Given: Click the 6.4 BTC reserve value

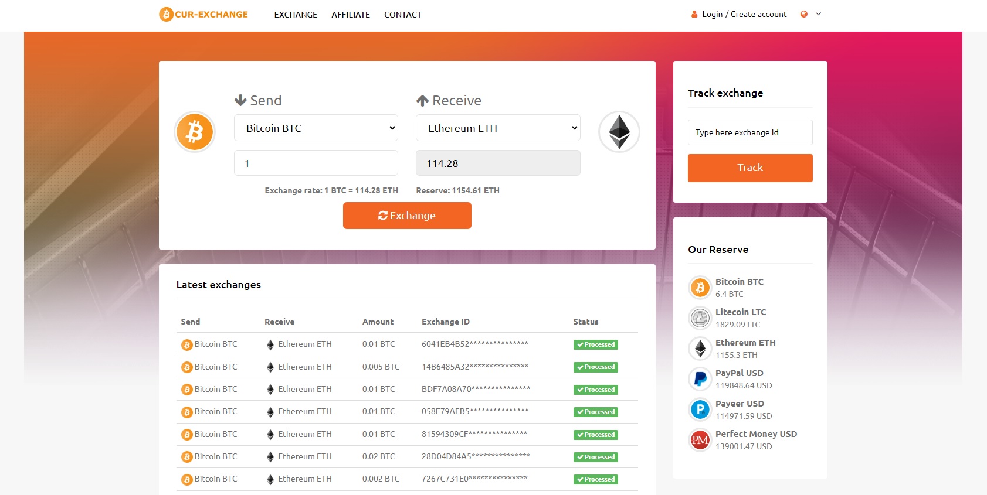Looking at the screenshot, I should click(x=729, y=294).
